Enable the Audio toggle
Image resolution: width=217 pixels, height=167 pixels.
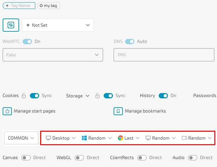(x=193, y=158)
